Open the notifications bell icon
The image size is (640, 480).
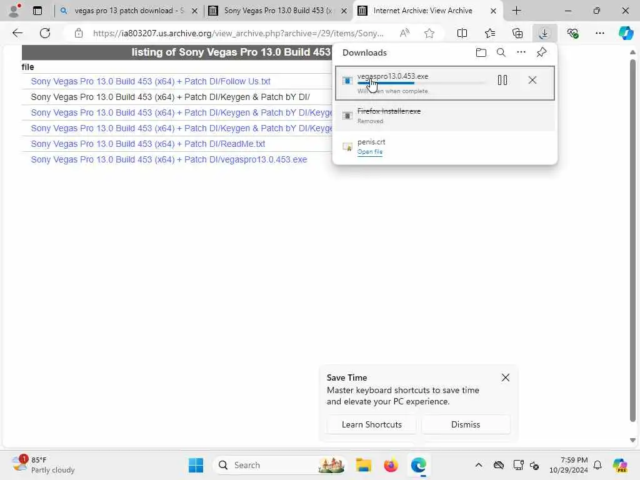pos(597,465)
